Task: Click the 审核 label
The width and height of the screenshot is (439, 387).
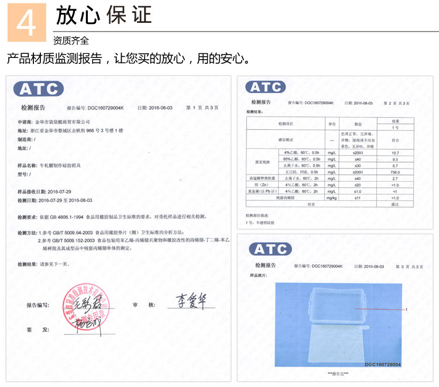Action: click(144, 304)
